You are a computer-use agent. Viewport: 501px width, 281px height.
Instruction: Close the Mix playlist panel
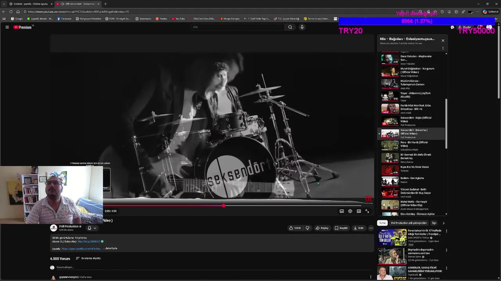[443, 41]
